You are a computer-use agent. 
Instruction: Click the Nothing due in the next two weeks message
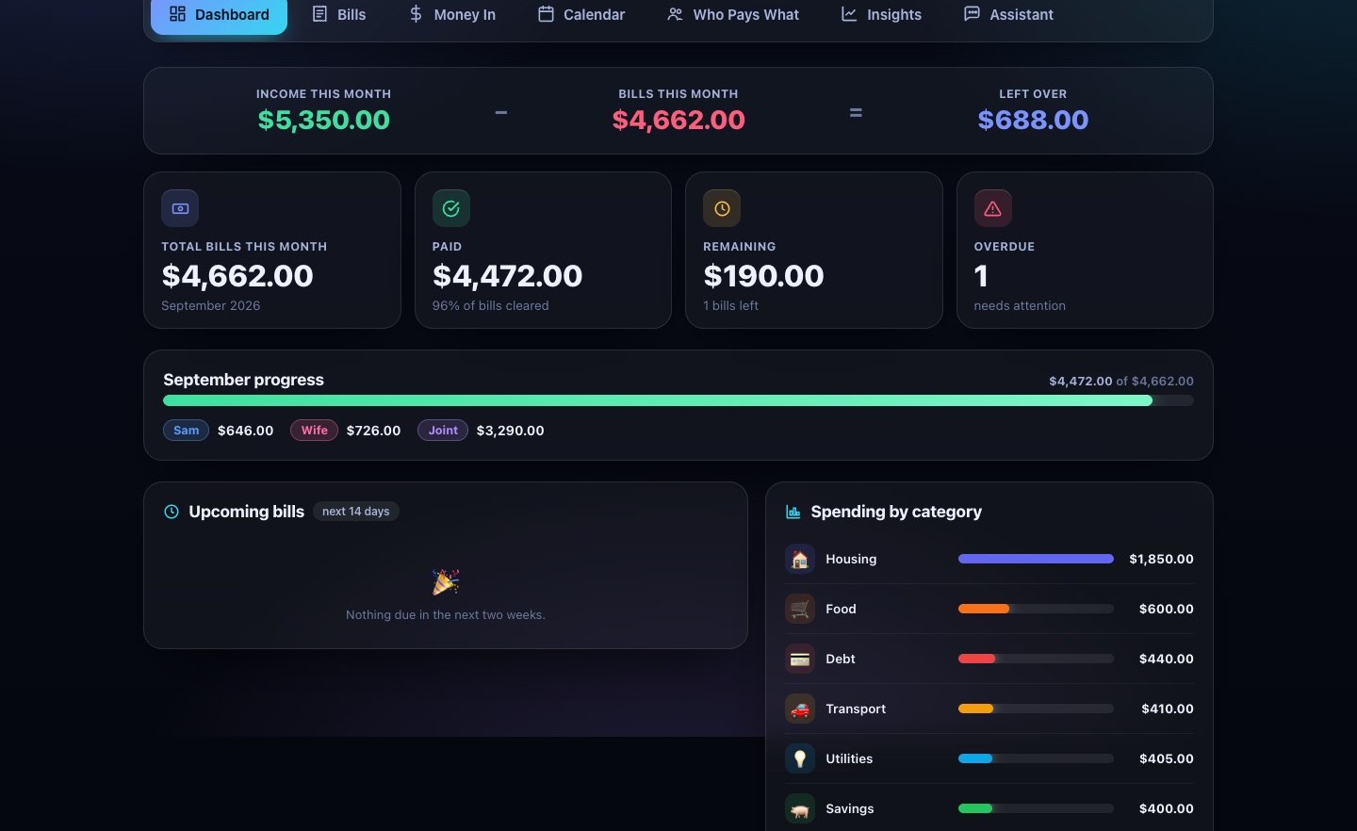click(x=446, y=614)
